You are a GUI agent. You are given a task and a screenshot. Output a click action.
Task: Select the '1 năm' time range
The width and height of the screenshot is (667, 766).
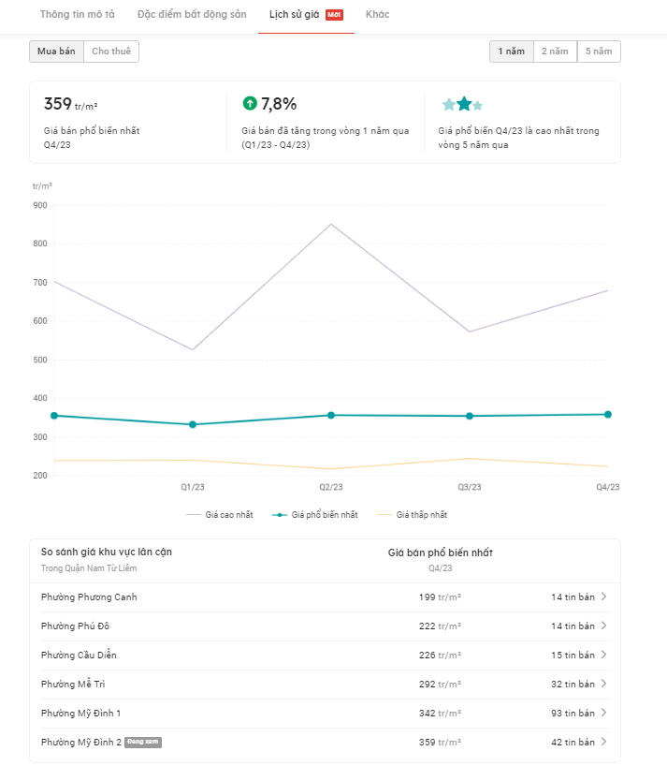(x=511, y=52)
